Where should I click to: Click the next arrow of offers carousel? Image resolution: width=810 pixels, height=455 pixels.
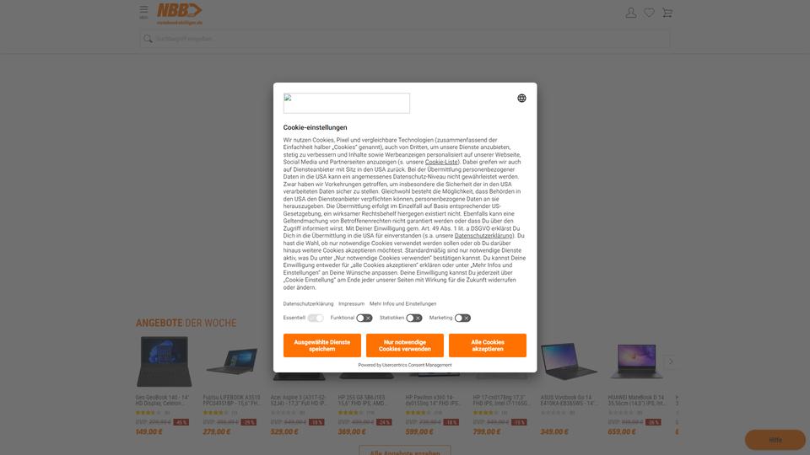[671, 361]
